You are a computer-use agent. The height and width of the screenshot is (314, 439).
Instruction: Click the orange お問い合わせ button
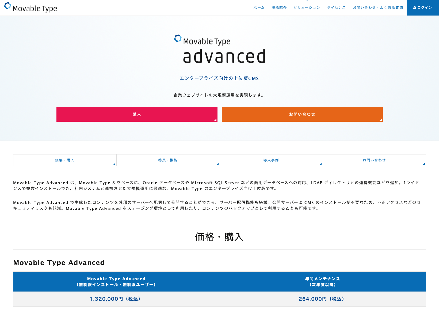302,114
